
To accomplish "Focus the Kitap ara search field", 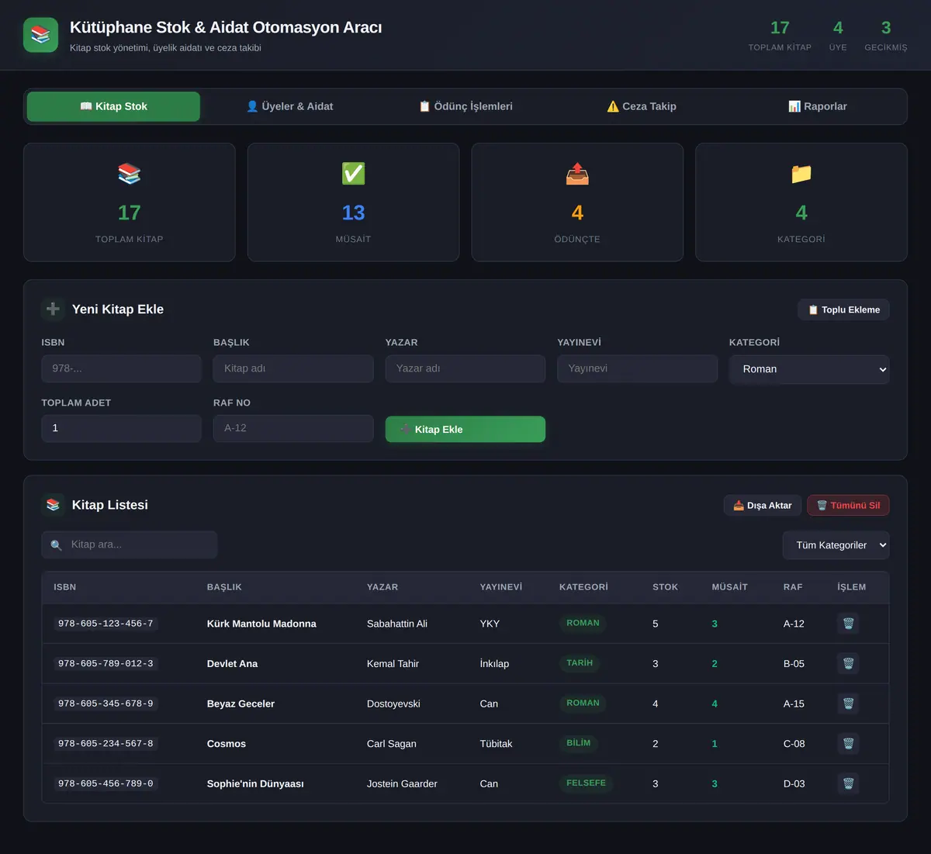I will pos(130,545).
